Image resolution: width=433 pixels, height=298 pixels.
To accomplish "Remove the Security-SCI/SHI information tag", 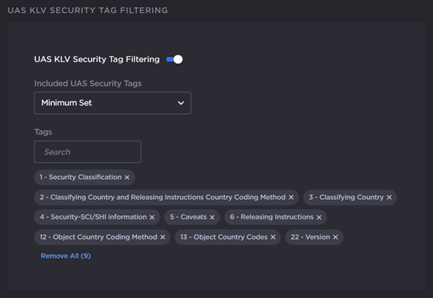I will pyautogui.click(x=152, y=217).
